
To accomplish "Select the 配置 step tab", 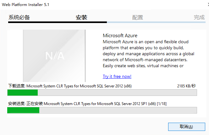I will (138, 18).
